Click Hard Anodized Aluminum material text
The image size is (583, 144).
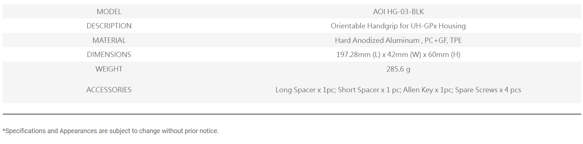377,40
